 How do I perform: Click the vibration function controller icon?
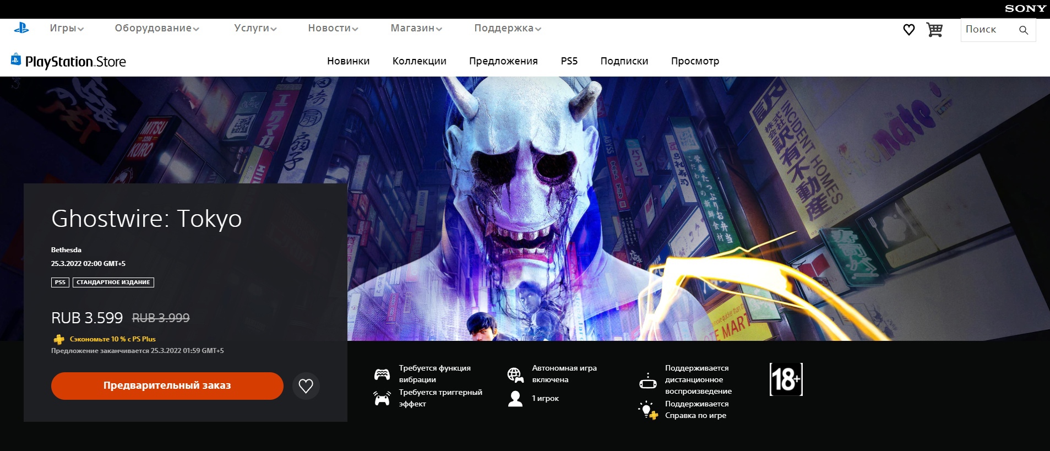tap(382, 374)
